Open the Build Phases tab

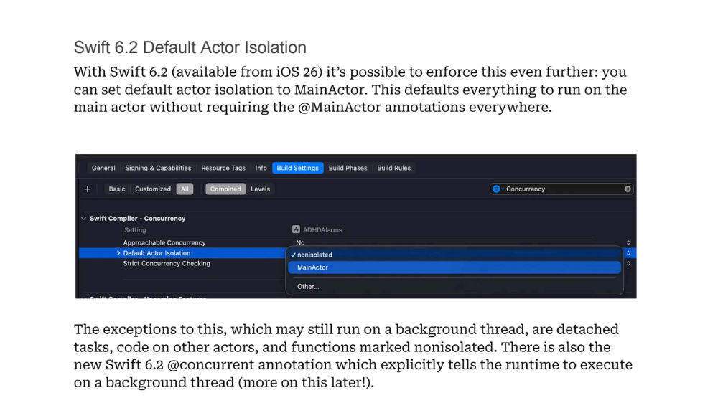tap(348, 168)
